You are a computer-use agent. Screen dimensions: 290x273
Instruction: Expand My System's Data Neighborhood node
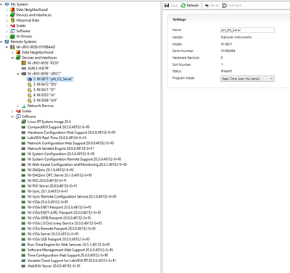(7, 9)
